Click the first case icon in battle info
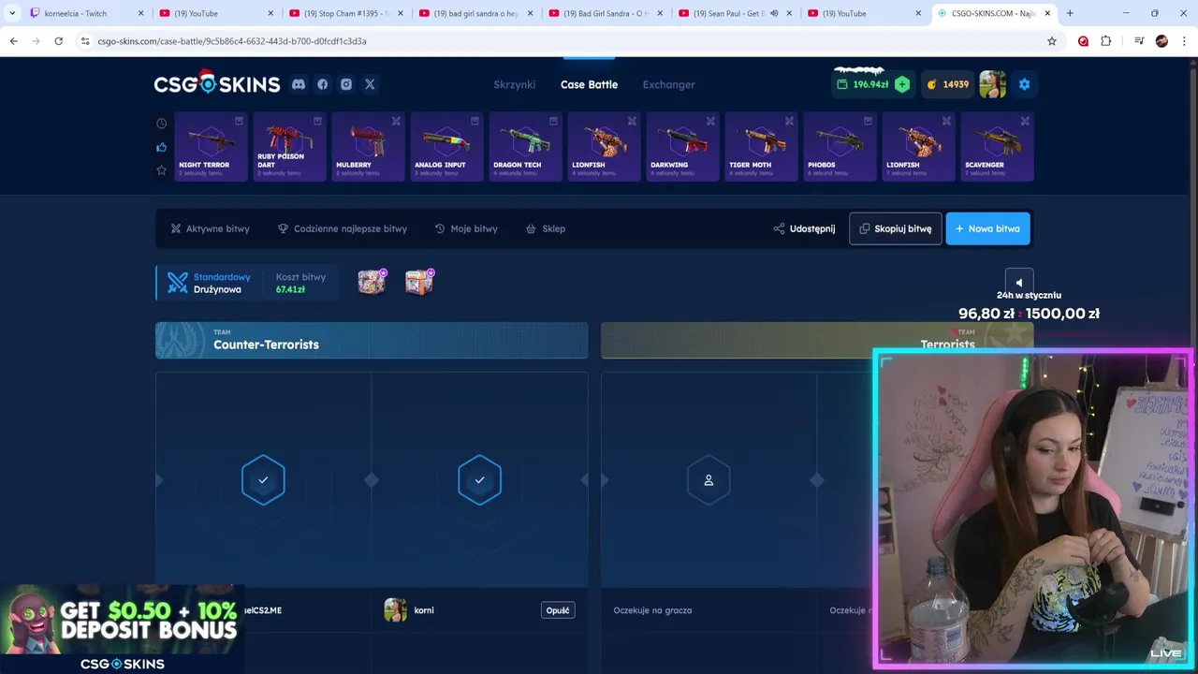This screenshot has height=674, width=1198. pos(372,282)
